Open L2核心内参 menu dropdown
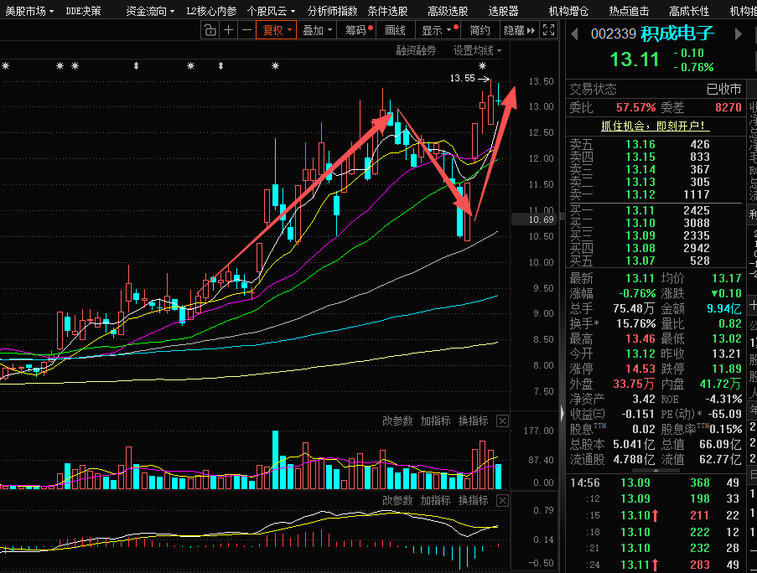 coord(211,11)
